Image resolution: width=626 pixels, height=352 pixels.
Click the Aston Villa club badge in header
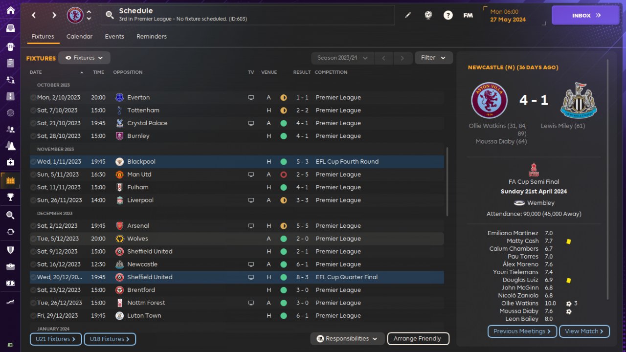point(75,15)
